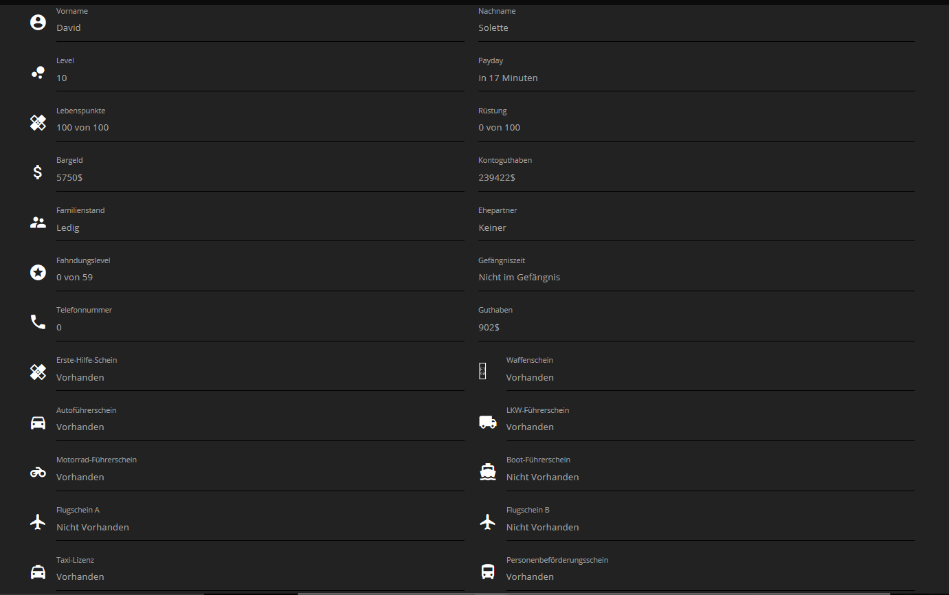949x595 pixels.
Task: Click the people icon next to Familienstand
Action: click(38, 223)
